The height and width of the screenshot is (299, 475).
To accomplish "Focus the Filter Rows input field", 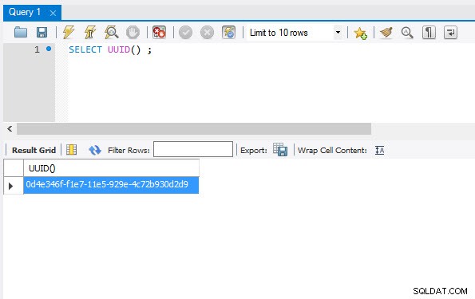I will pyautogui.click(x=193, y=149).
